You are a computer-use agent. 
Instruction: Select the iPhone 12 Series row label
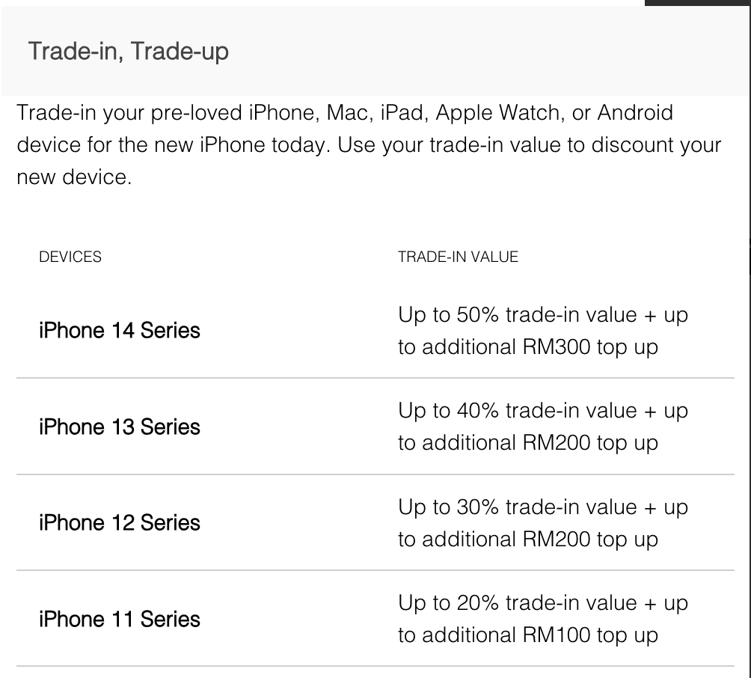(120, 522)
